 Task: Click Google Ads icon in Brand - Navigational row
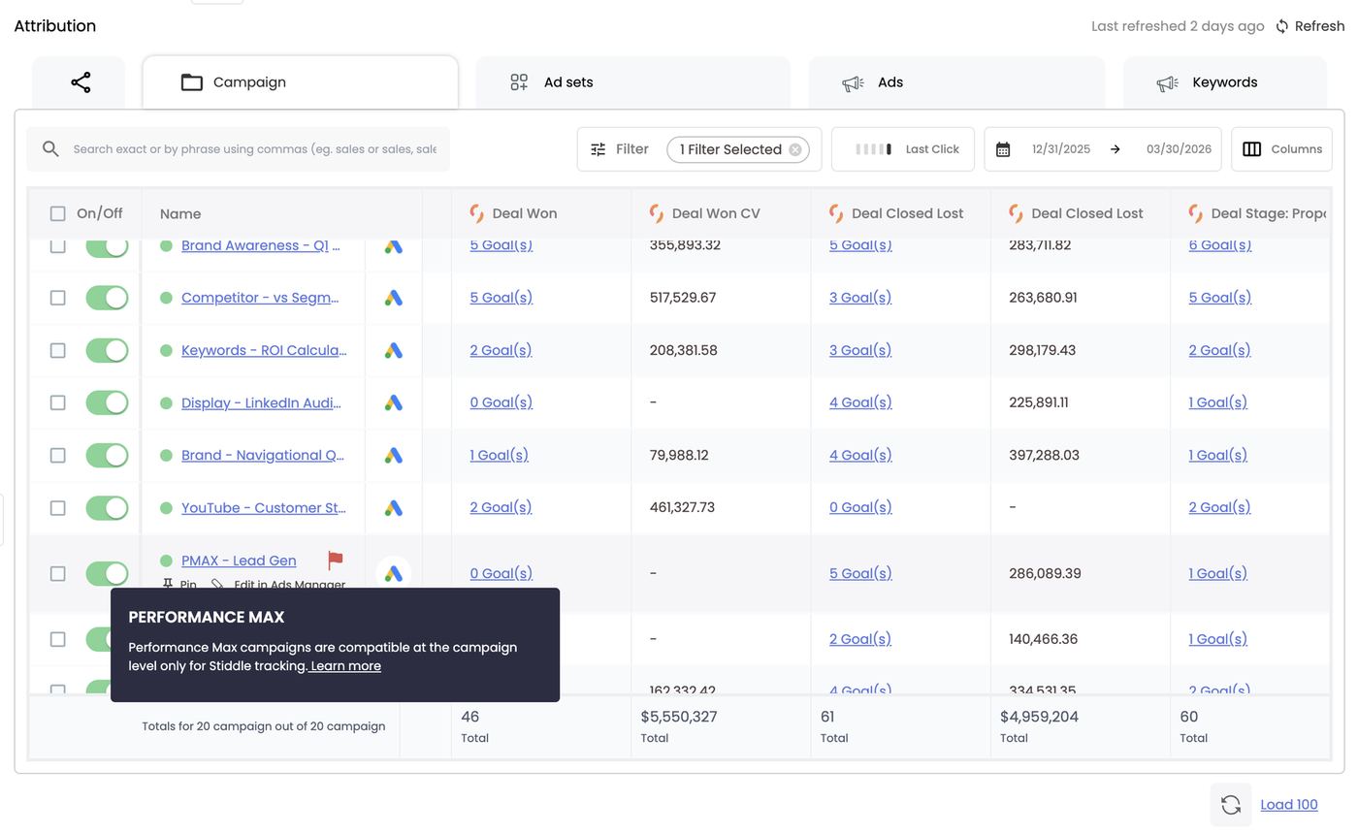[x=393, y=455]
